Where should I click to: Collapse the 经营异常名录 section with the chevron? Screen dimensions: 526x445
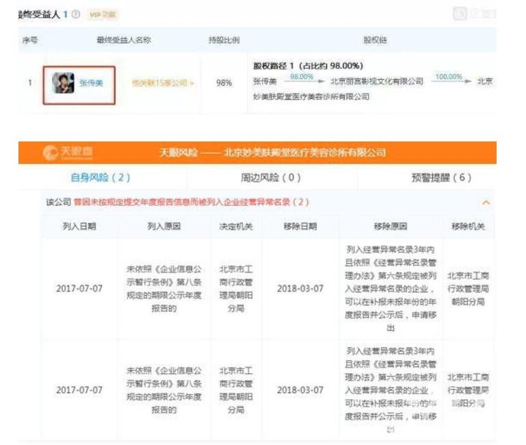point(486,202)
